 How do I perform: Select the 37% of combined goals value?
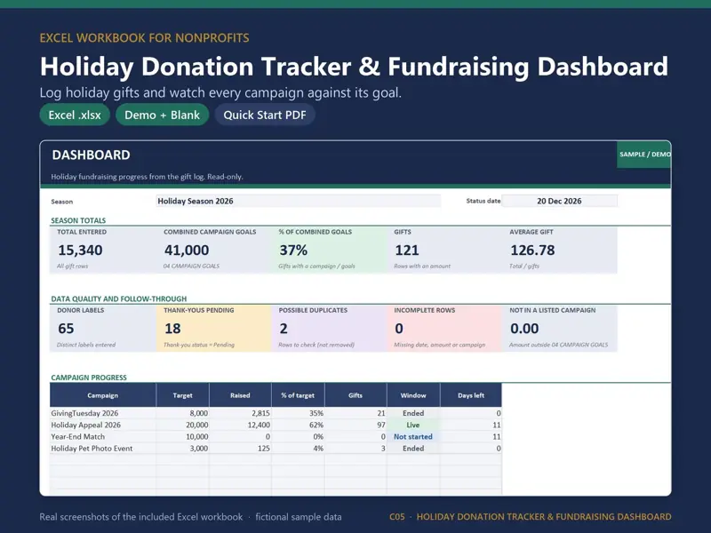293,251
